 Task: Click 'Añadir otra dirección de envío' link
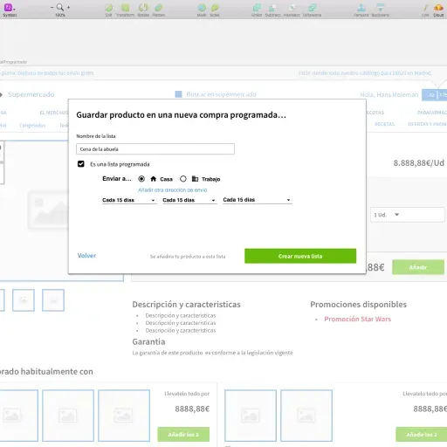172,190
